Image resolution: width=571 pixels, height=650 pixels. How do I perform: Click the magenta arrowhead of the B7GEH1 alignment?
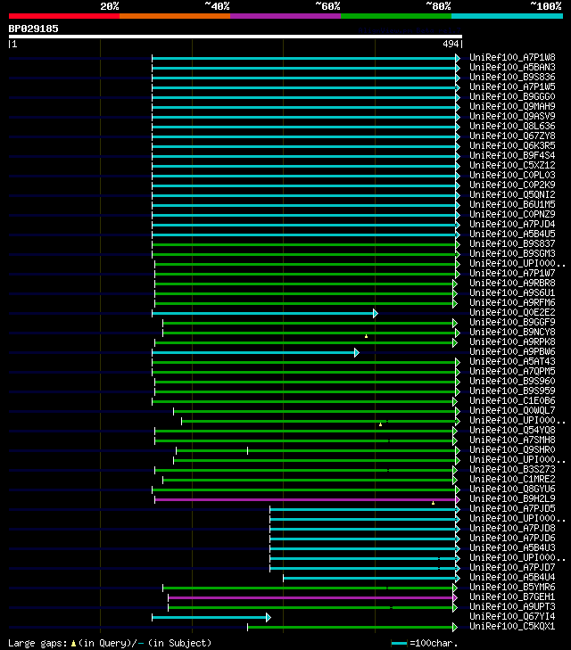coord(455,597)
